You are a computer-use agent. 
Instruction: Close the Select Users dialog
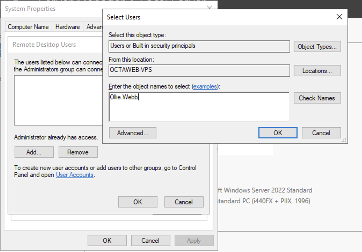(339, 17)
